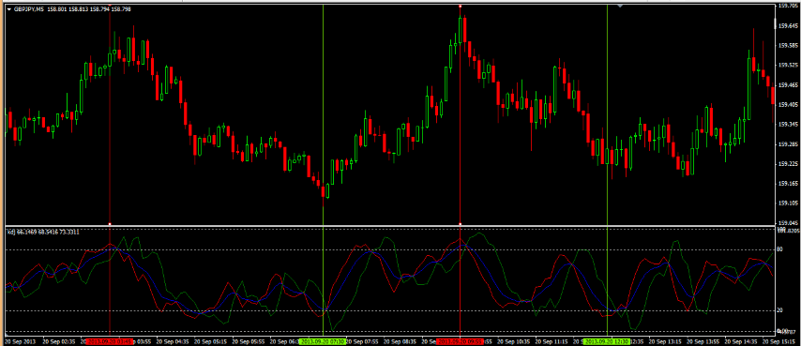Viewport: 801px width, 346px height.
Task: Click the 159.645 price scale label
Action: tap(787, 26)
